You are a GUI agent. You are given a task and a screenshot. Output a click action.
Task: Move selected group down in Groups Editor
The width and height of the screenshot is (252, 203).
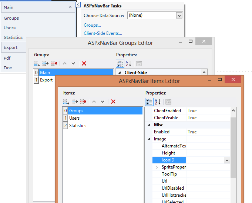[x=73, y=64]
